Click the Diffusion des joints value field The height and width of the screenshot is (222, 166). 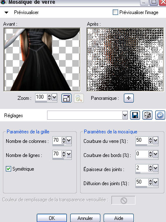(142, 182)
